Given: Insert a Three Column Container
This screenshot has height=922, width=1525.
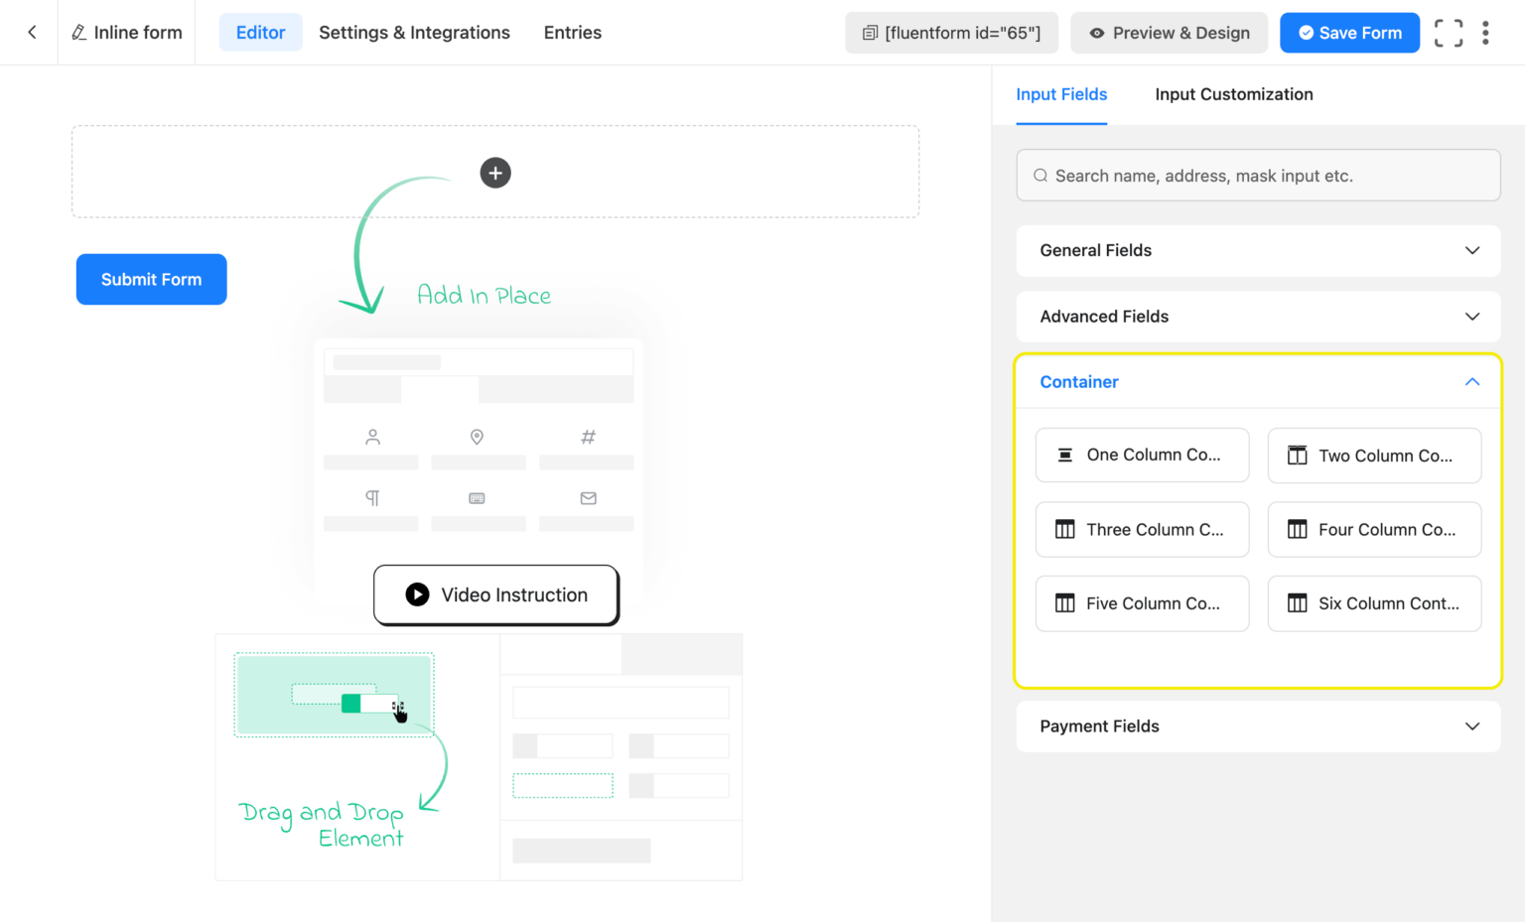Looking at the screenshot, I should (x=1142, y=529).
